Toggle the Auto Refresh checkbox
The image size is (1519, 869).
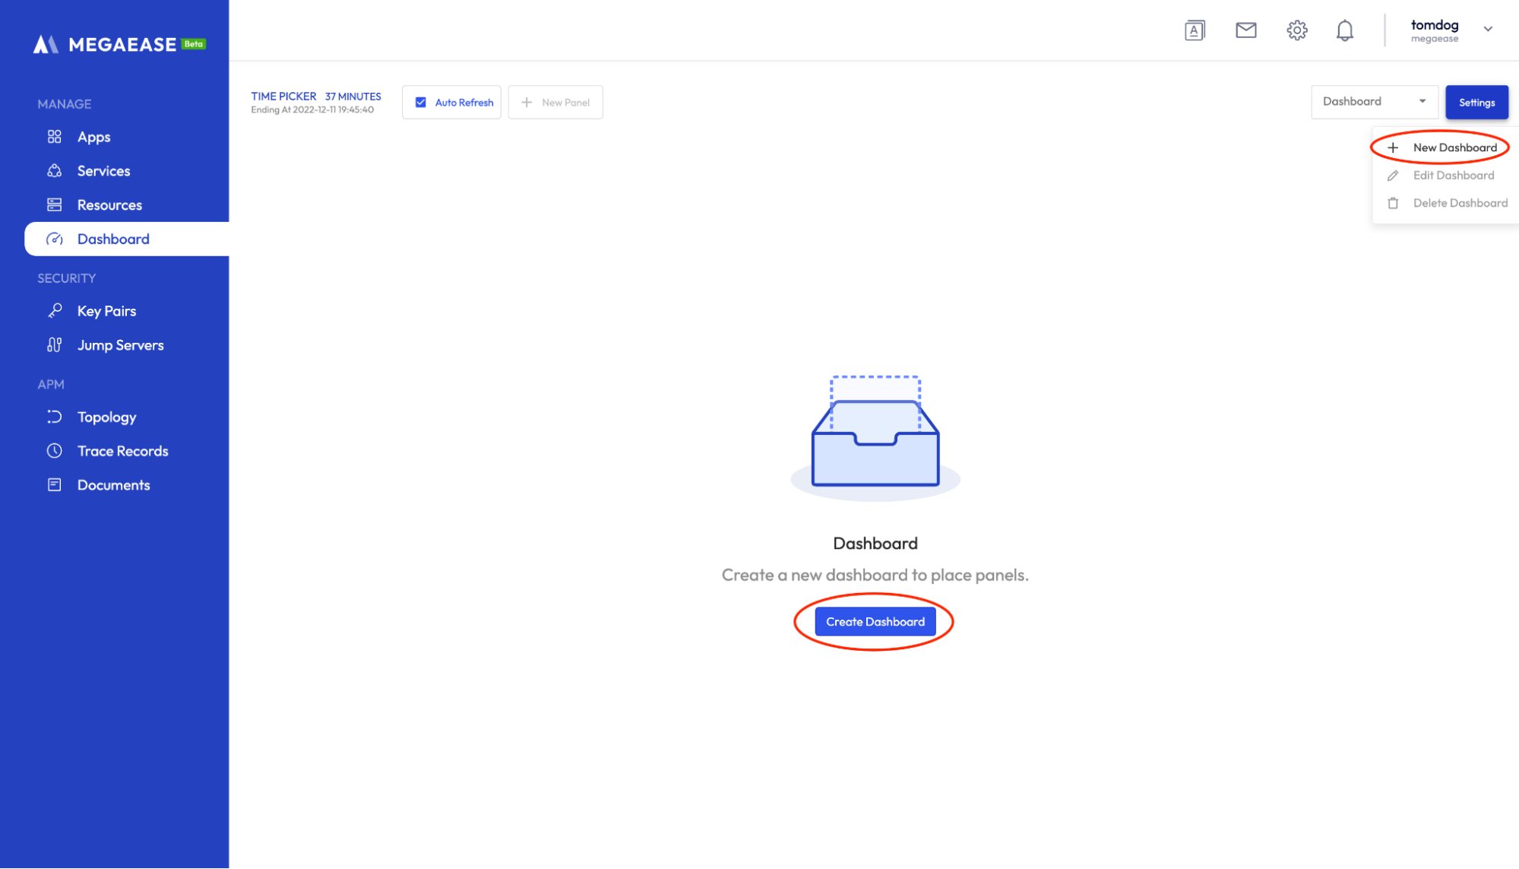[x=420, y=103]
